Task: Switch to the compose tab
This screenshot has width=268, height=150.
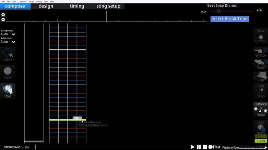Action: [x=15, y=6]
